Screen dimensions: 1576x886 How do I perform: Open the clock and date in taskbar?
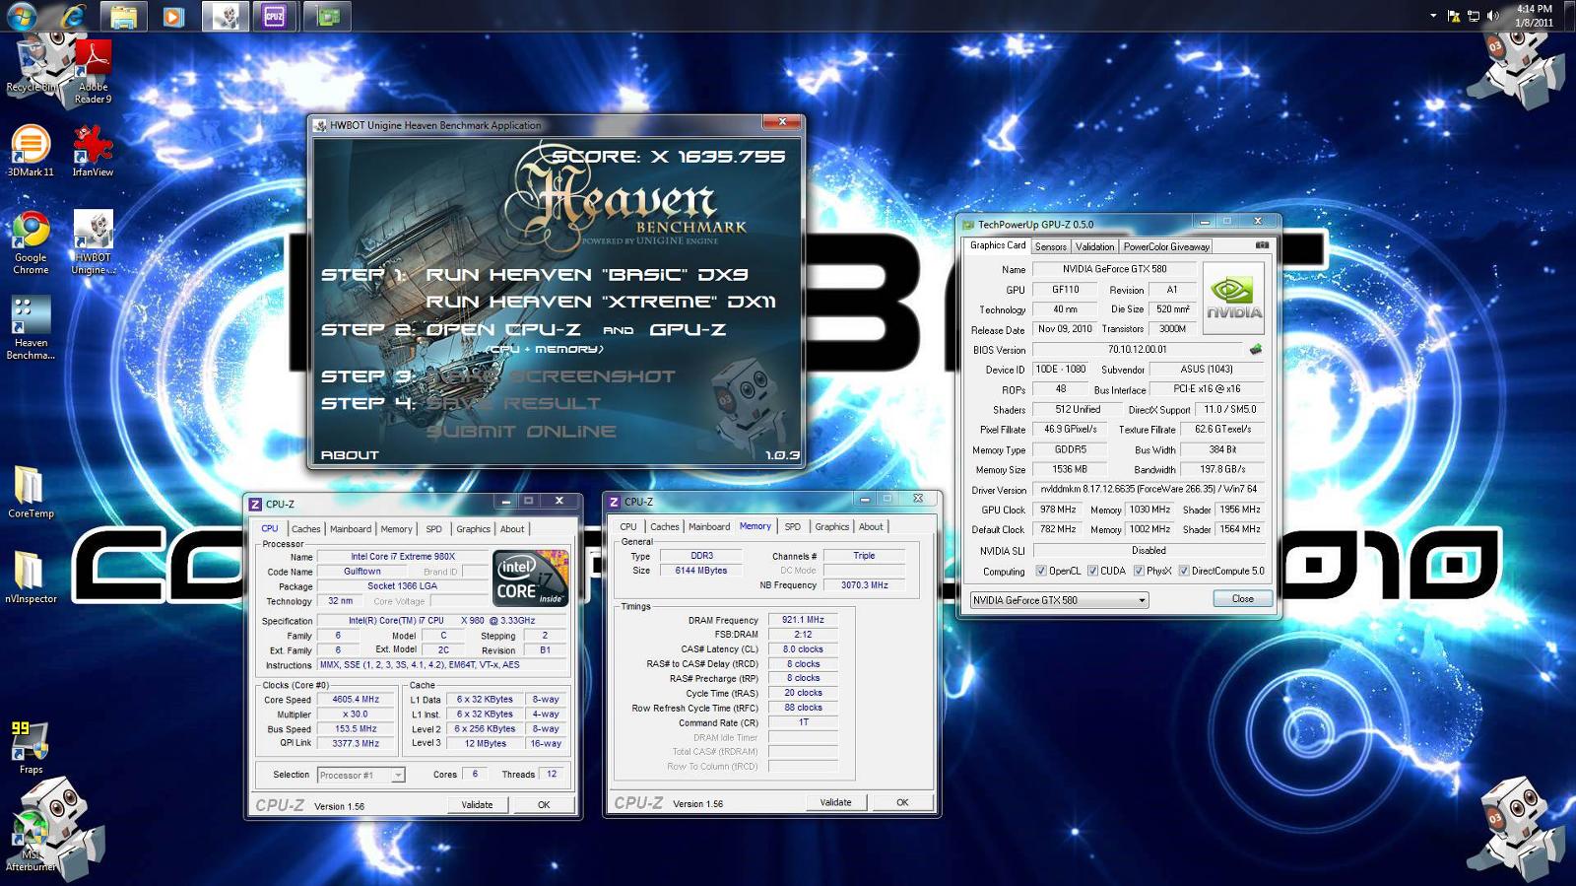1534,16
